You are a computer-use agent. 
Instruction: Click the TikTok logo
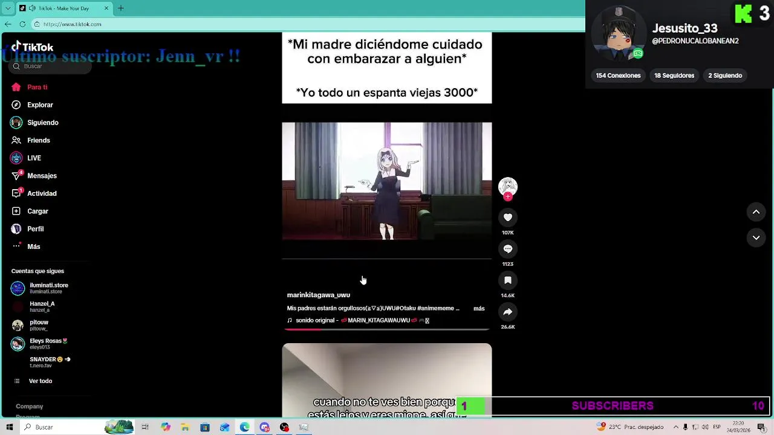point(32,47)
